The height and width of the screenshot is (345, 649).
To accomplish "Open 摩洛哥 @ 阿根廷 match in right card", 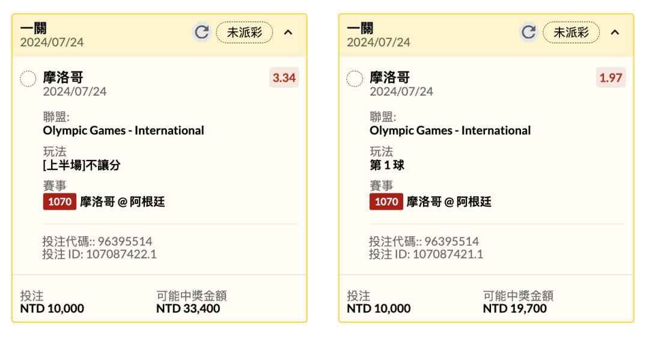I will point(449,202).
